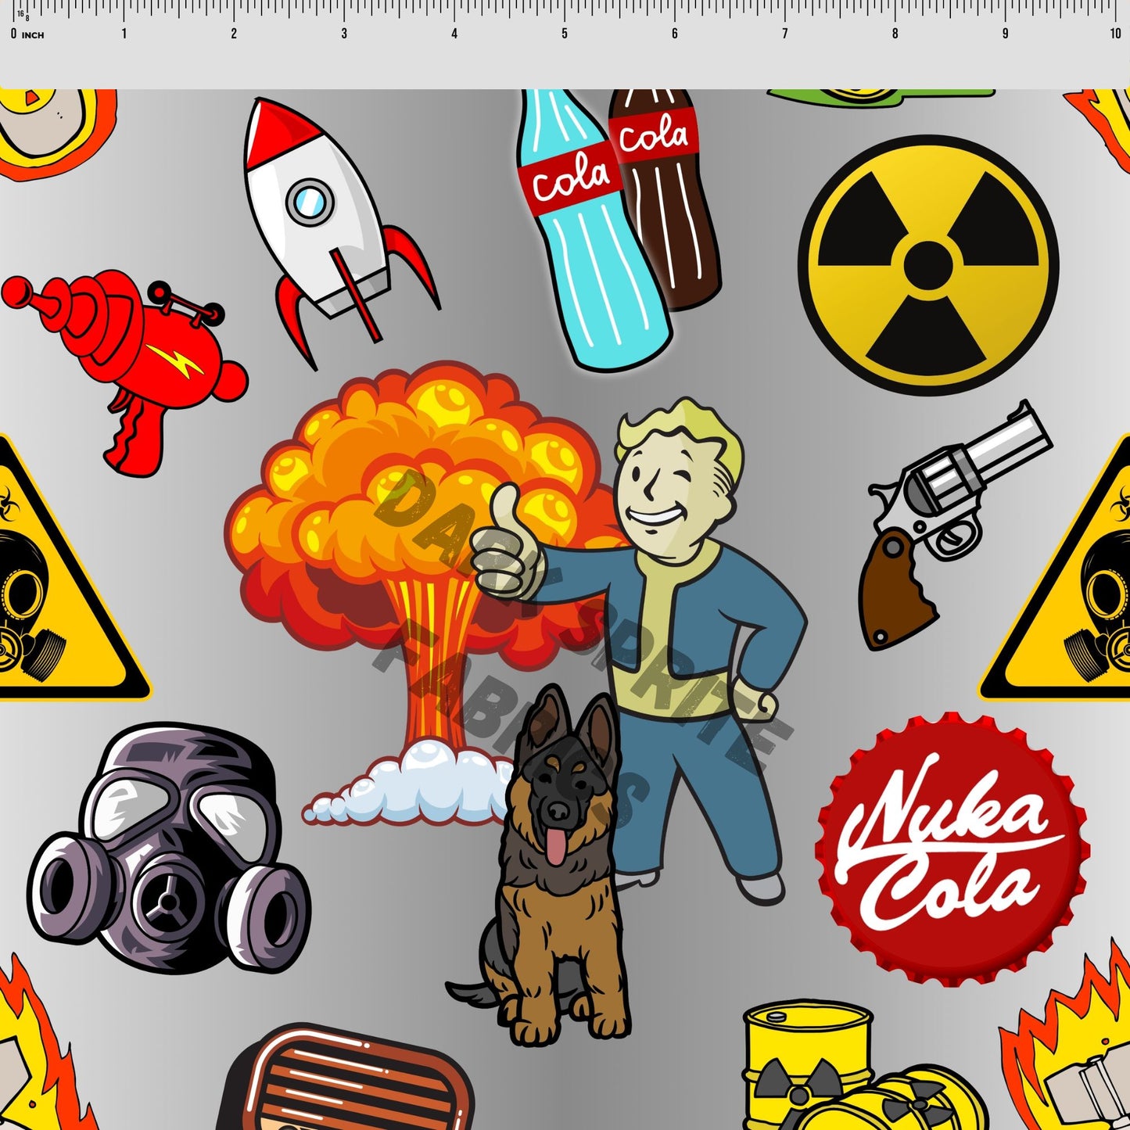This screenshot has width=1130, height=1130.
Task: Click the brown retro radio
Action: point(346,1078)
